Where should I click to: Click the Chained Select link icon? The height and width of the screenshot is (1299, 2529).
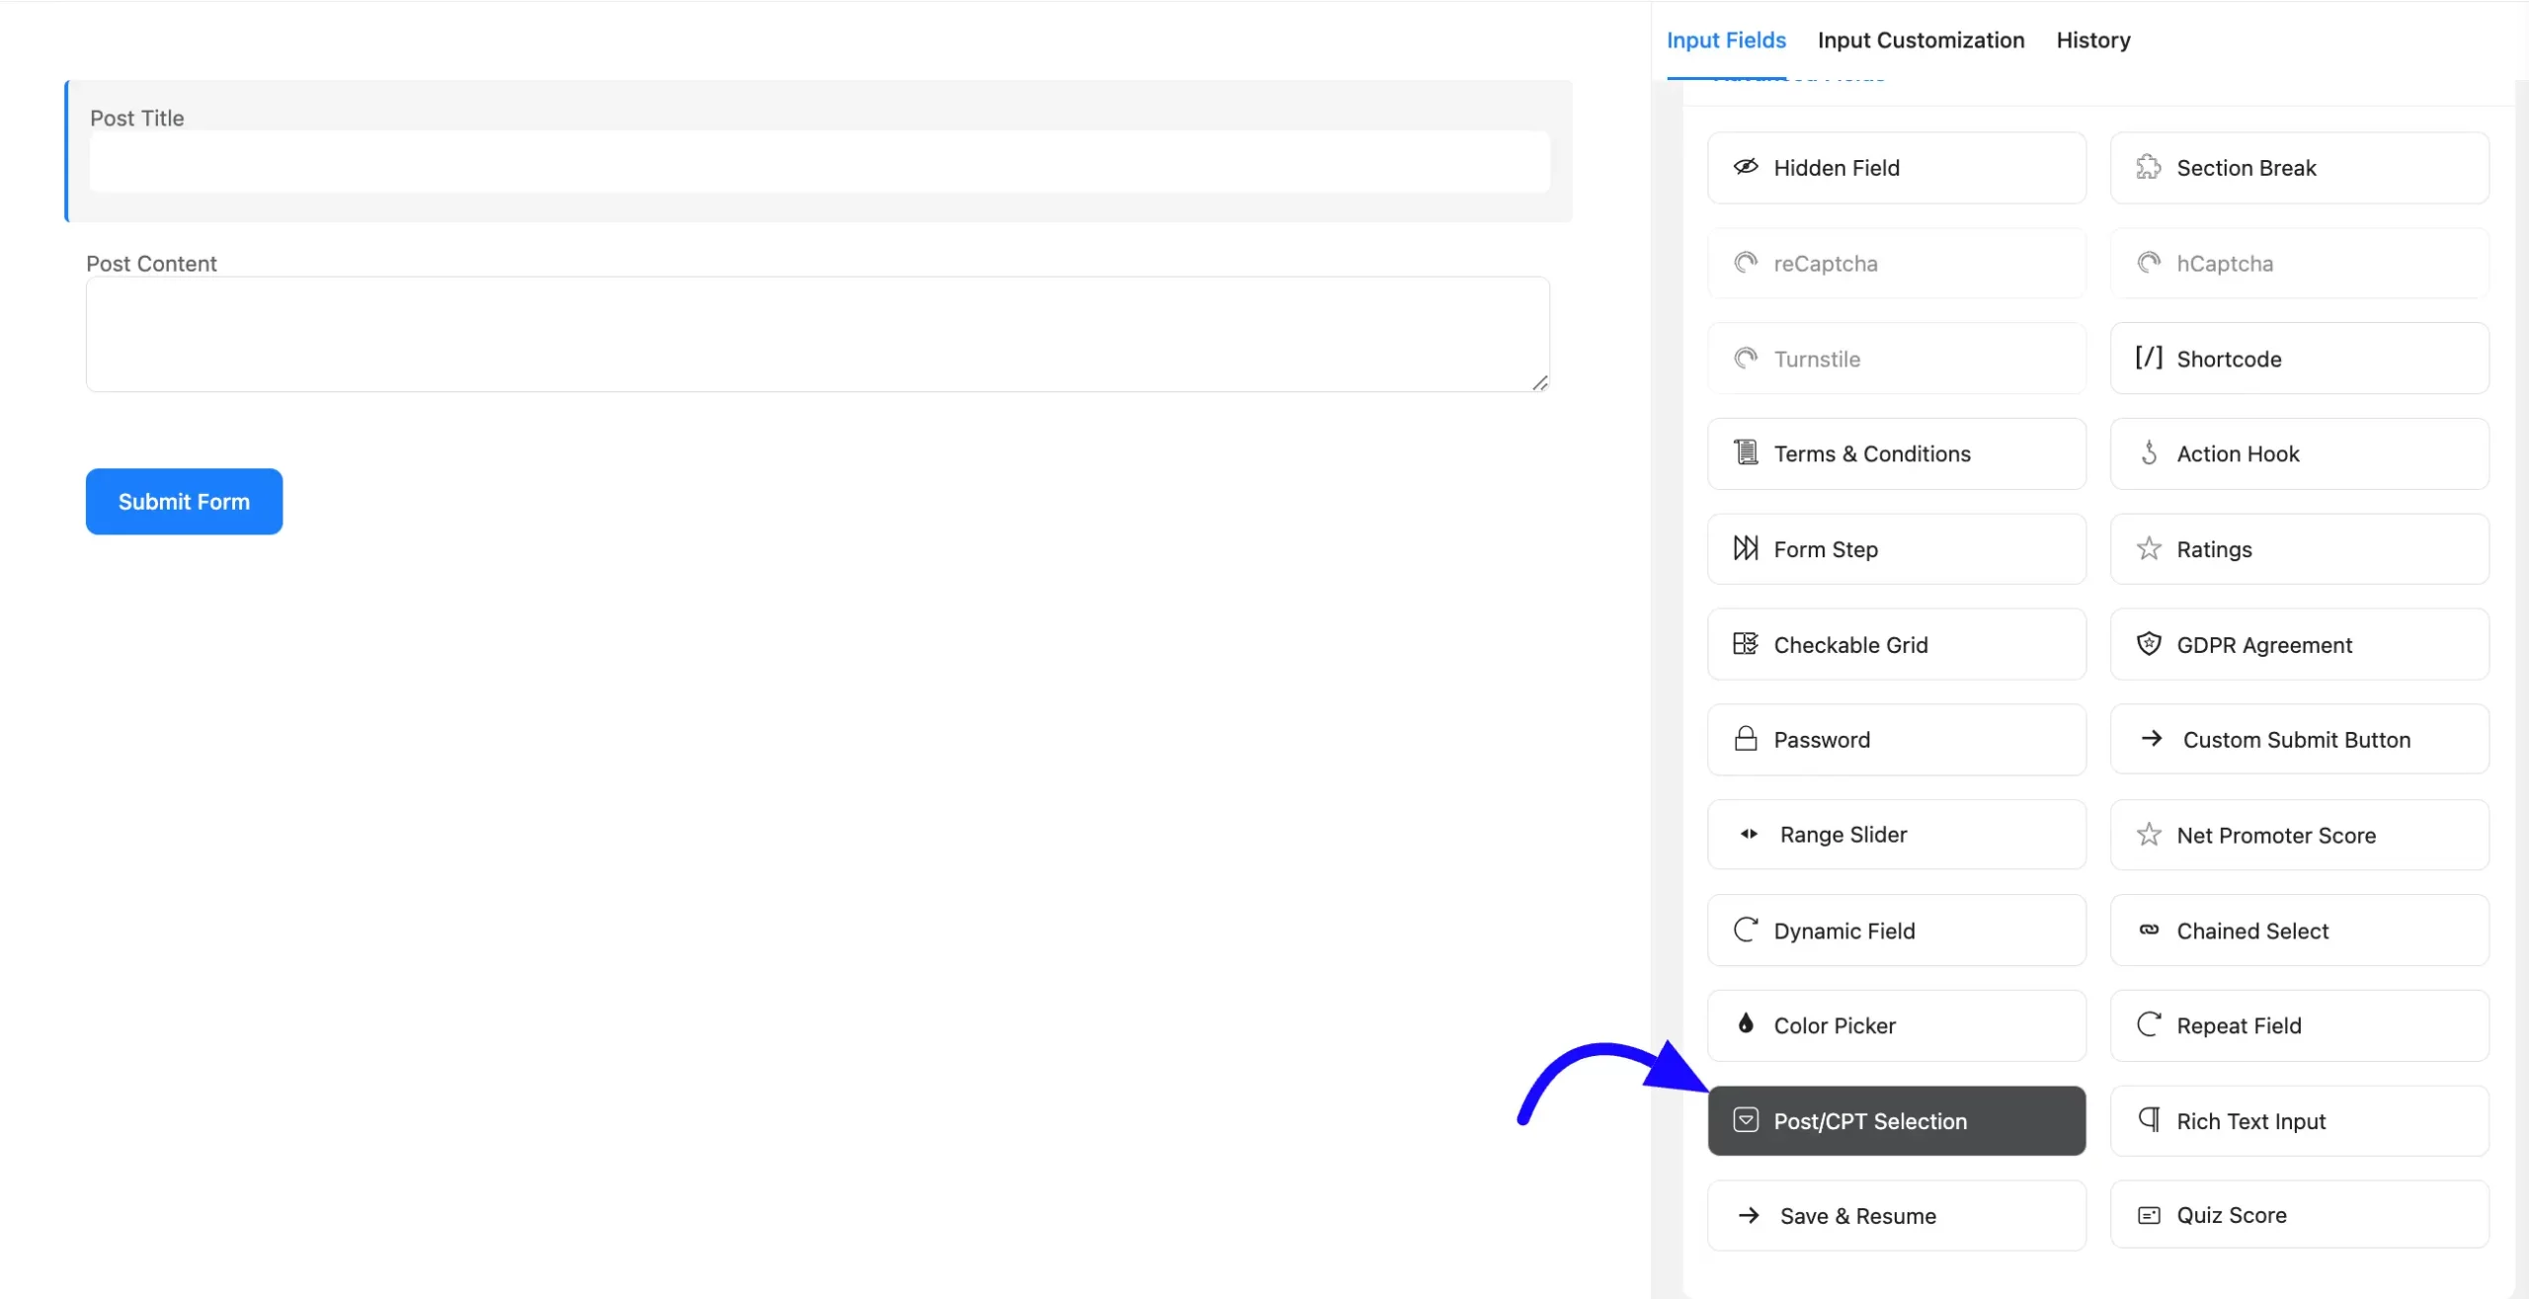click(2149, 930)
